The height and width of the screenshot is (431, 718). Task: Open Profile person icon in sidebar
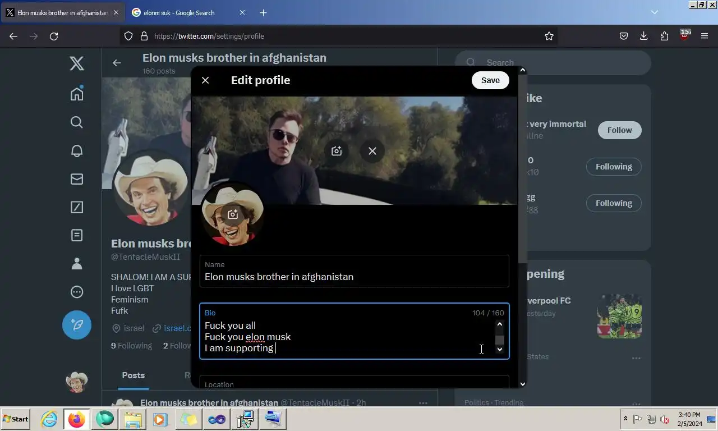77,263
